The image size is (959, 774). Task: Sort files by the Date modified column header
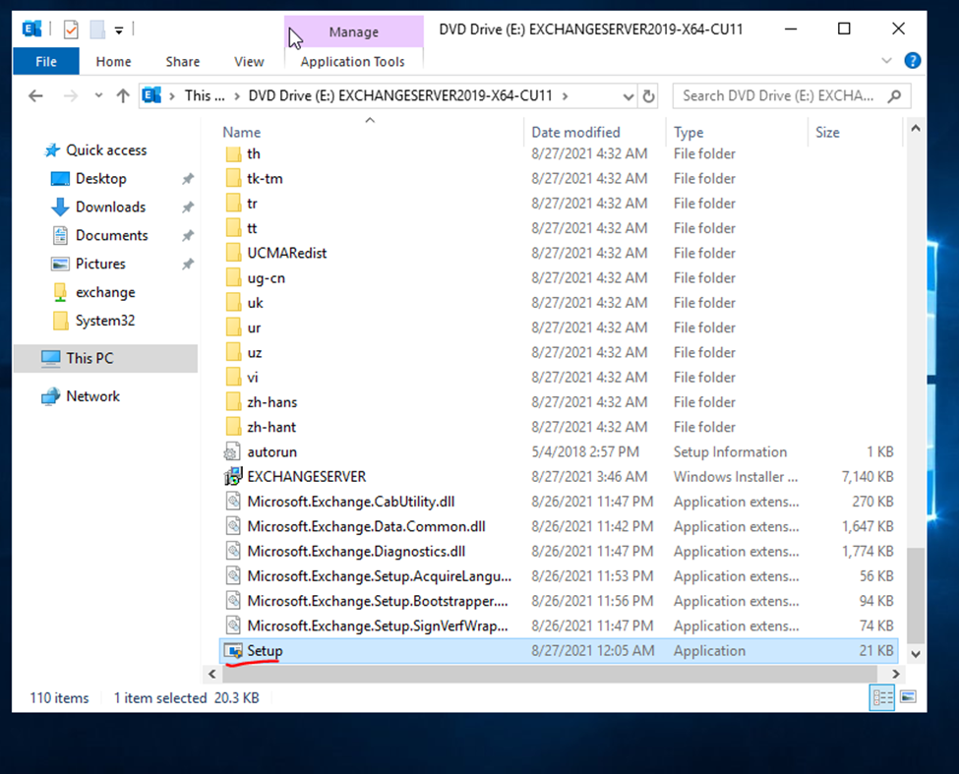(576, 132)
